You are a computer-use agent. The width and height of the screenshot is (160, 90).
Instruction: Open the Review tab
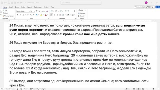[x=46, y=7]
